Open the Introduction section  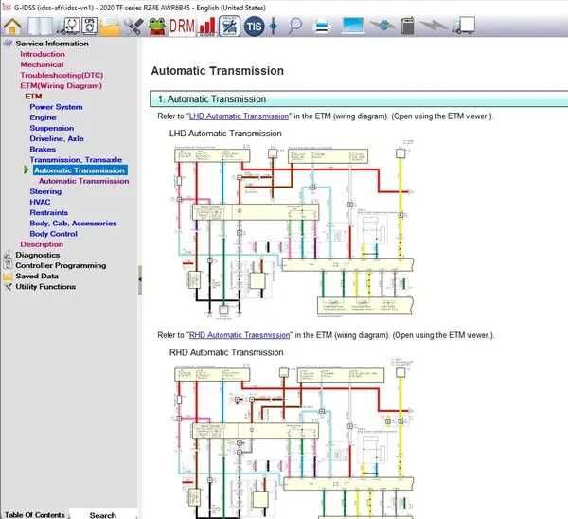(43, 54)
